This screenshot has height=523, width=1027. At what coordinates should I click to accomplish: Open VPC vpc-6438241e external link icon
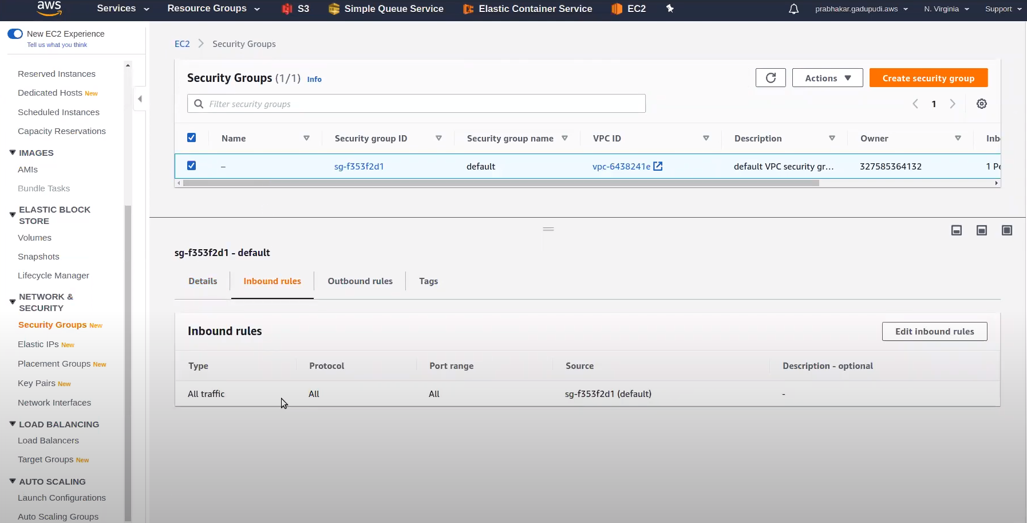tap(658, 166)
